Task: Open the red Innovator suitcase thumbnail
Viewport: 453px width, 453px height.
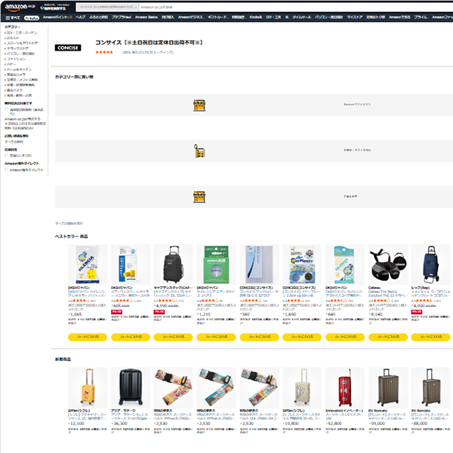Action: tap(345, 388)
